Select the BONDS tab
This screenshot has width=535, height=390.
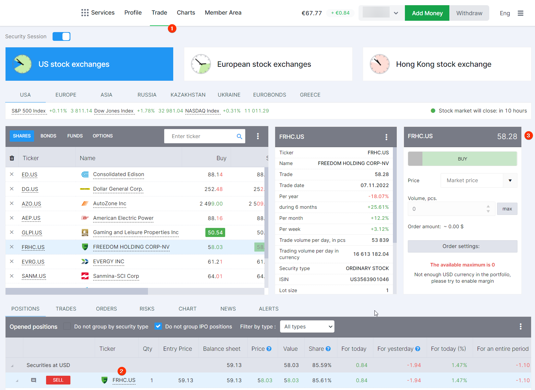click(x=48, y=136)
